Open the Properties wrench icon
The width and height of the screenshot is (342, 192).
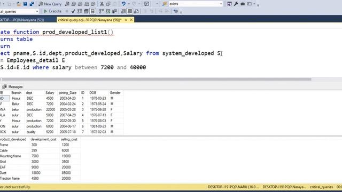point(236,4)
